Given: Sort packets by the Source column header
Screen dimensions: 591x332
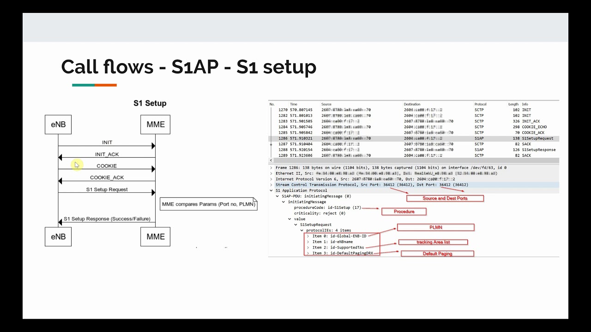Looking at the screenshot, I should tap(326, 104).
